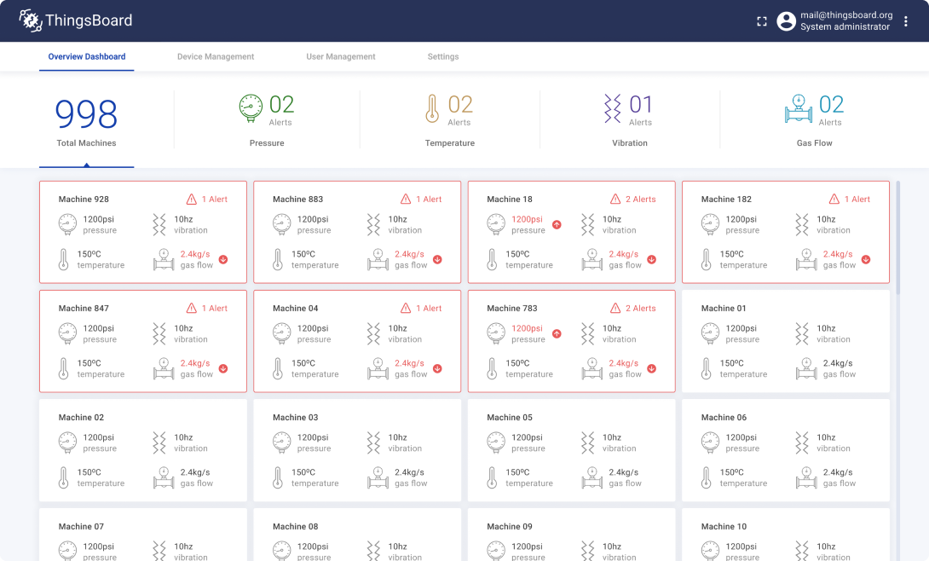
Task: Click the green Pressure gauge summary icon
Action: (251, 108)
